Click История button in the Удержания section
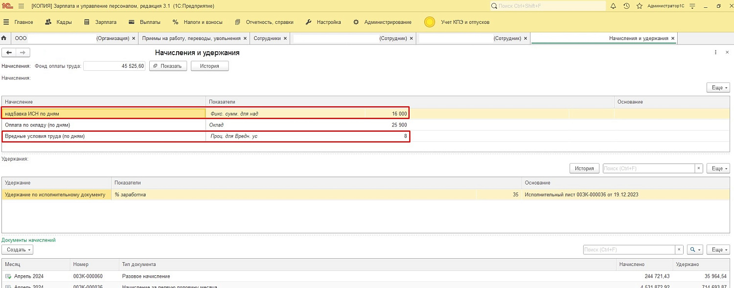Viewport: 734px width, 288px height. (x=584, y=168)
